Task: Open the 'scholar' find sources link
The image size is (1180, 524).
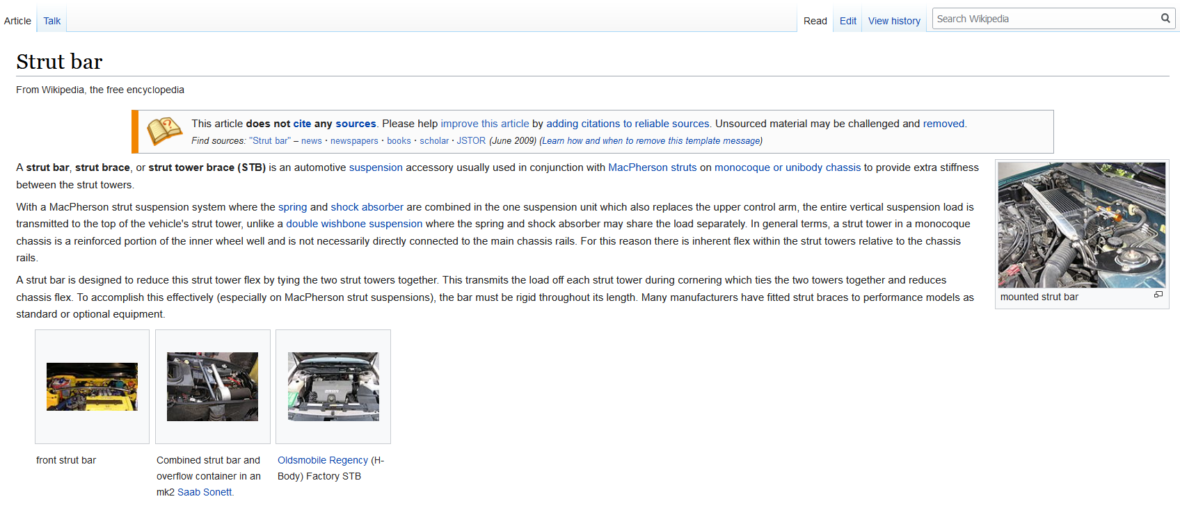Action: (x=434, y=141)
